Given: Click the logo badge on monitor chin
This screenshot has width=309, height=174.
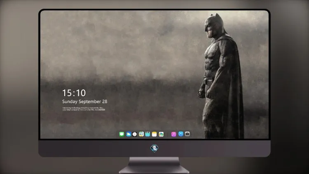Looking at the screenshot, I should coord(154,148).
